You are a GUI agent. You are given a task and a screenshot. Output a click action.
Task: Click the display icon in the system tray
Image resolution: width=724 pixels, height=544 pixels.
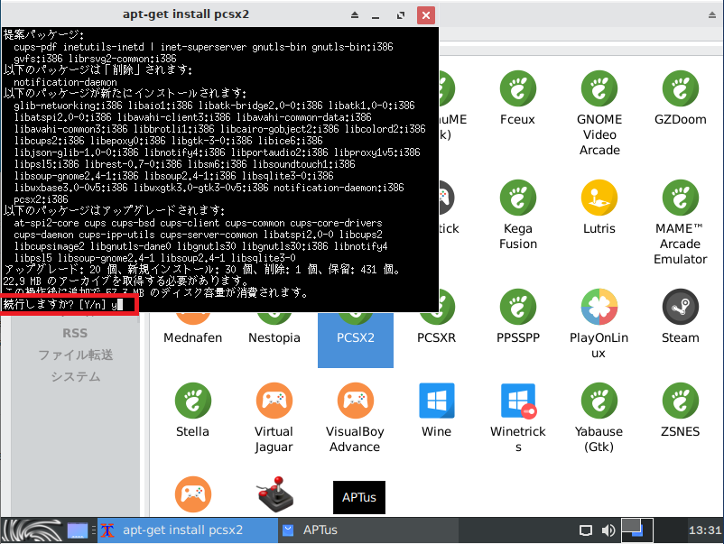pyautogui.click(x=586, y=530)
